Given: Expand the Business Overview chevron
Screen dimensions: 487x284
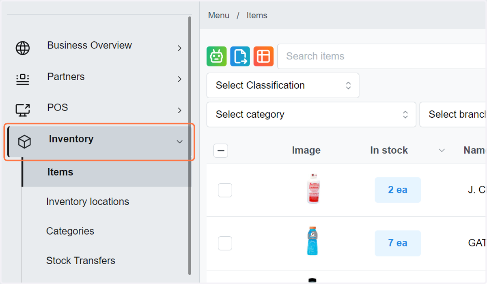Looking at the screenshot, I should coord(179,48).
